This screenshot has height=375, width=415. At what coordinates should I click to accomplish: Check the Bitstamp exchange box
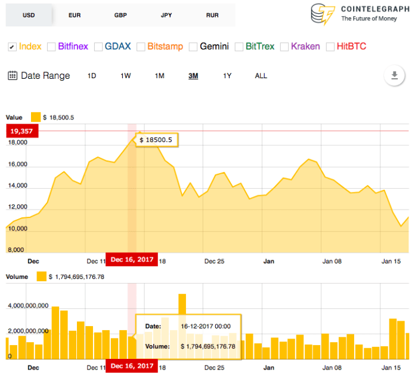[x=140, y=47]
